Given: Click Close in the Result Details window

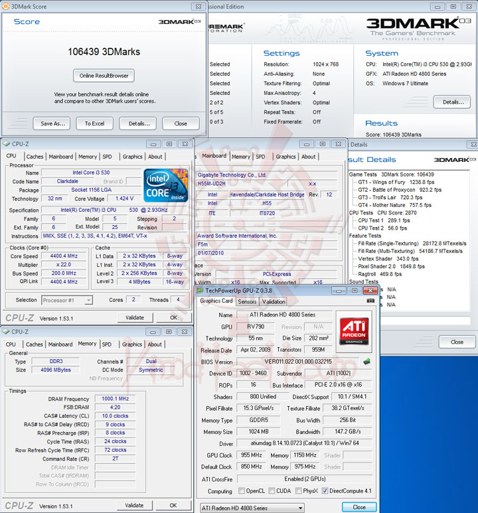Looking at the screenshot, I should [x=457, y=342].
